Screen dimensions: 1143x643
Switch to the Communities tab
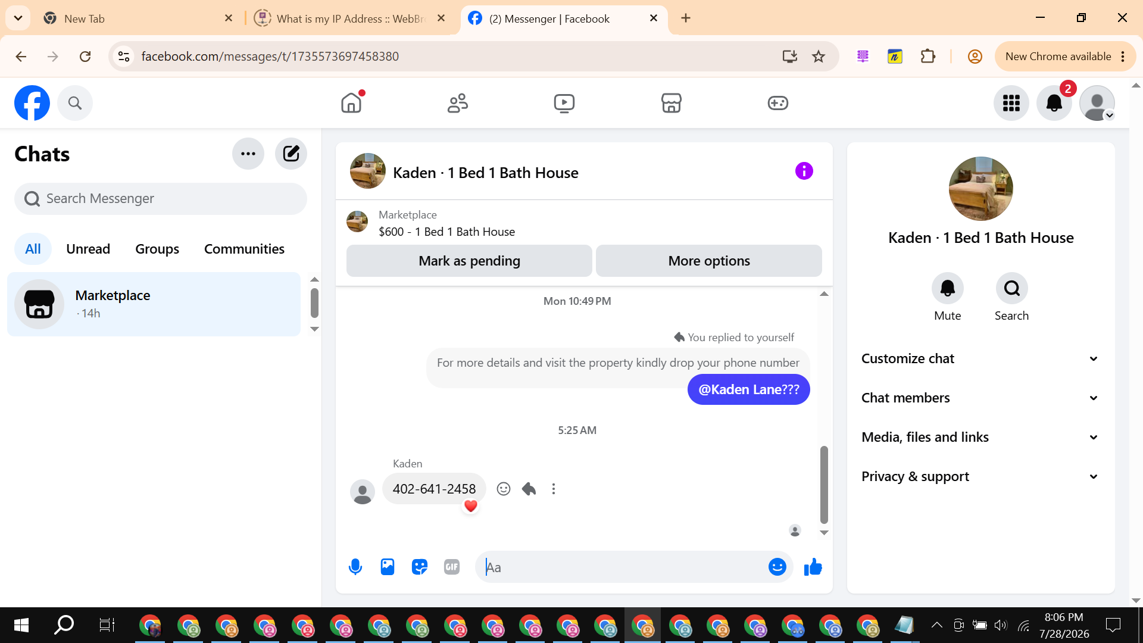tap(244, 249)
